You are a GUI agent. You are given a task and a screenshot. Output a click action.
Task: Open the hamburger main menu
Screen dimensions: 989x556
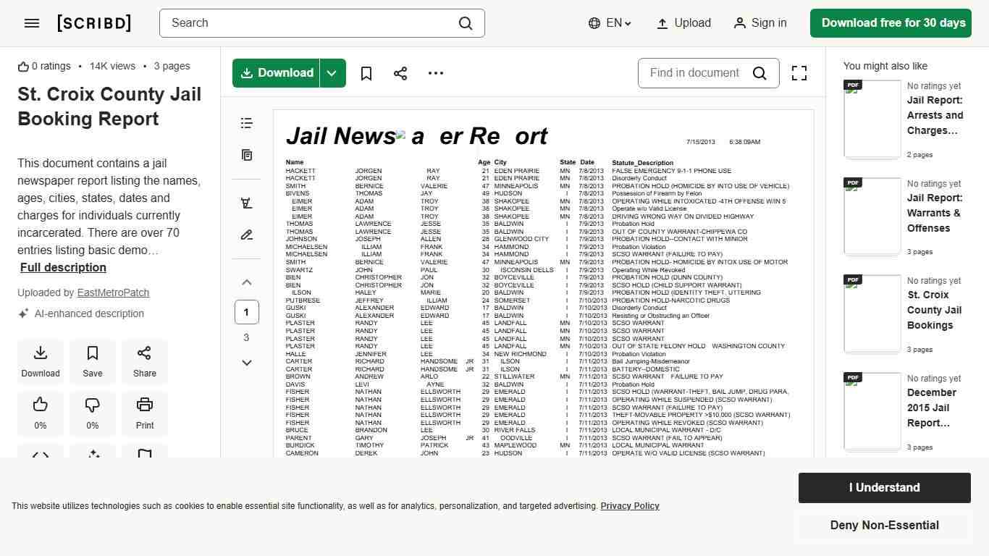32,23
